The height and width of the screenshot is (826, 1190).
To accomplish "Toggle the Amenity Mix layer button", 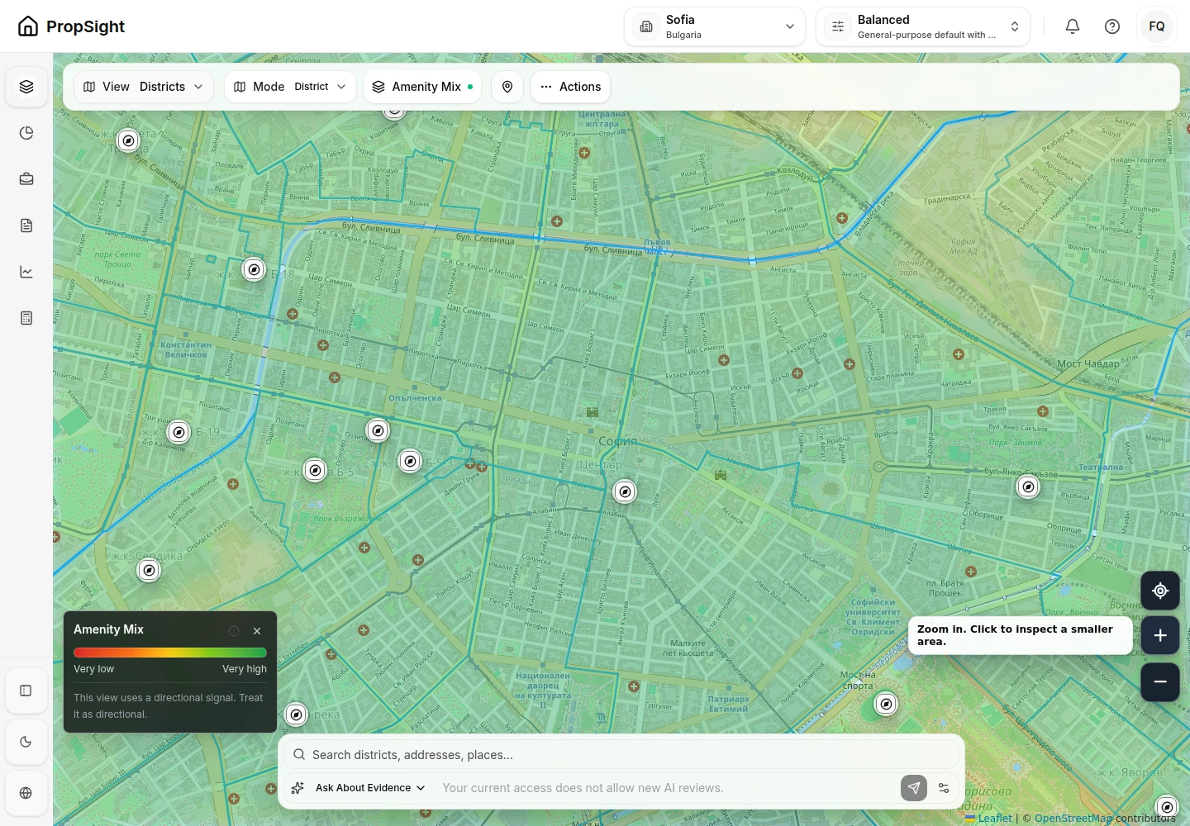I will click(x=422, y=87).
